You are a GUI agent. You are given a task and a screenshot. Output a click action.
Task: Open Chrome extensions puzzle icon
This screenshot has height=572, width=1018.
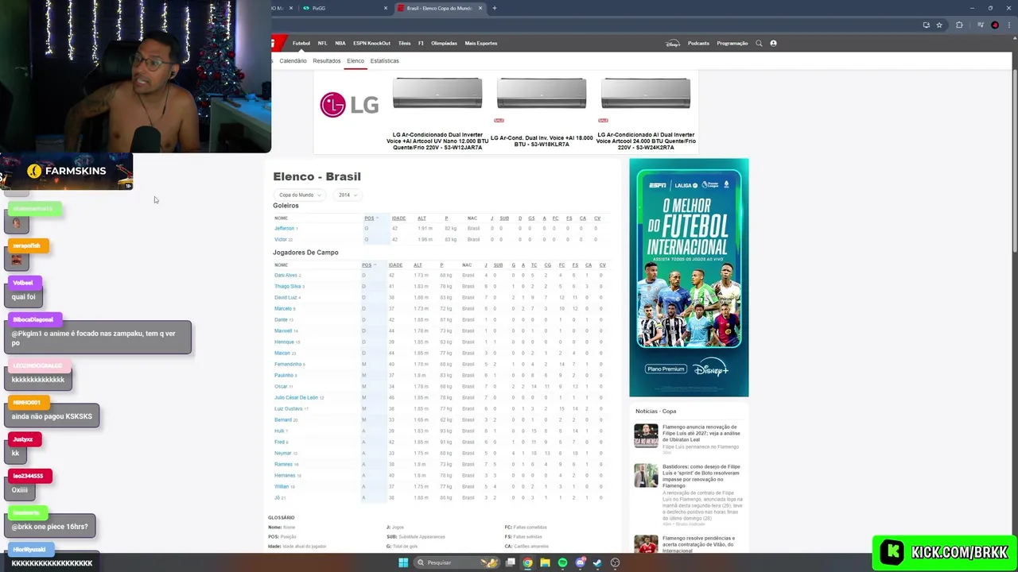coord(959,25)
